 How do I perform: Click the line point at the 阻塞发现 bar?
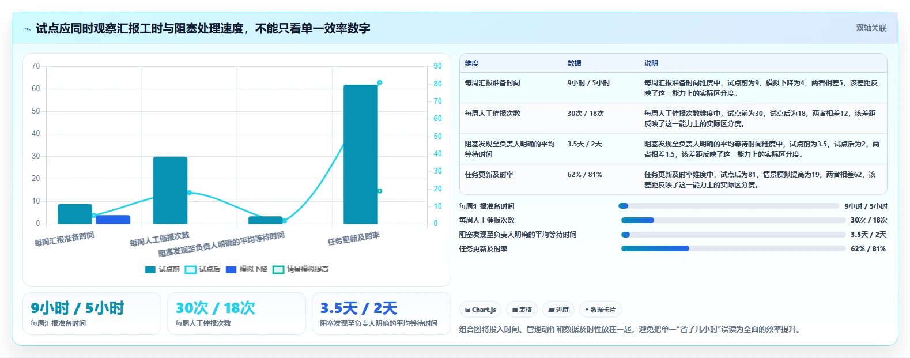click(285, 221)
